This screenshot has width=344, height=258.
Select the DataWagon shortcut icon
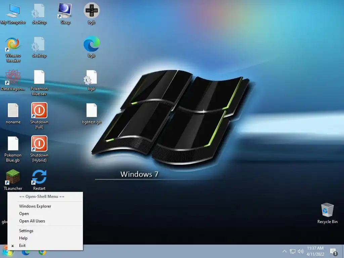pyautogui.click(x=13, y=80)
